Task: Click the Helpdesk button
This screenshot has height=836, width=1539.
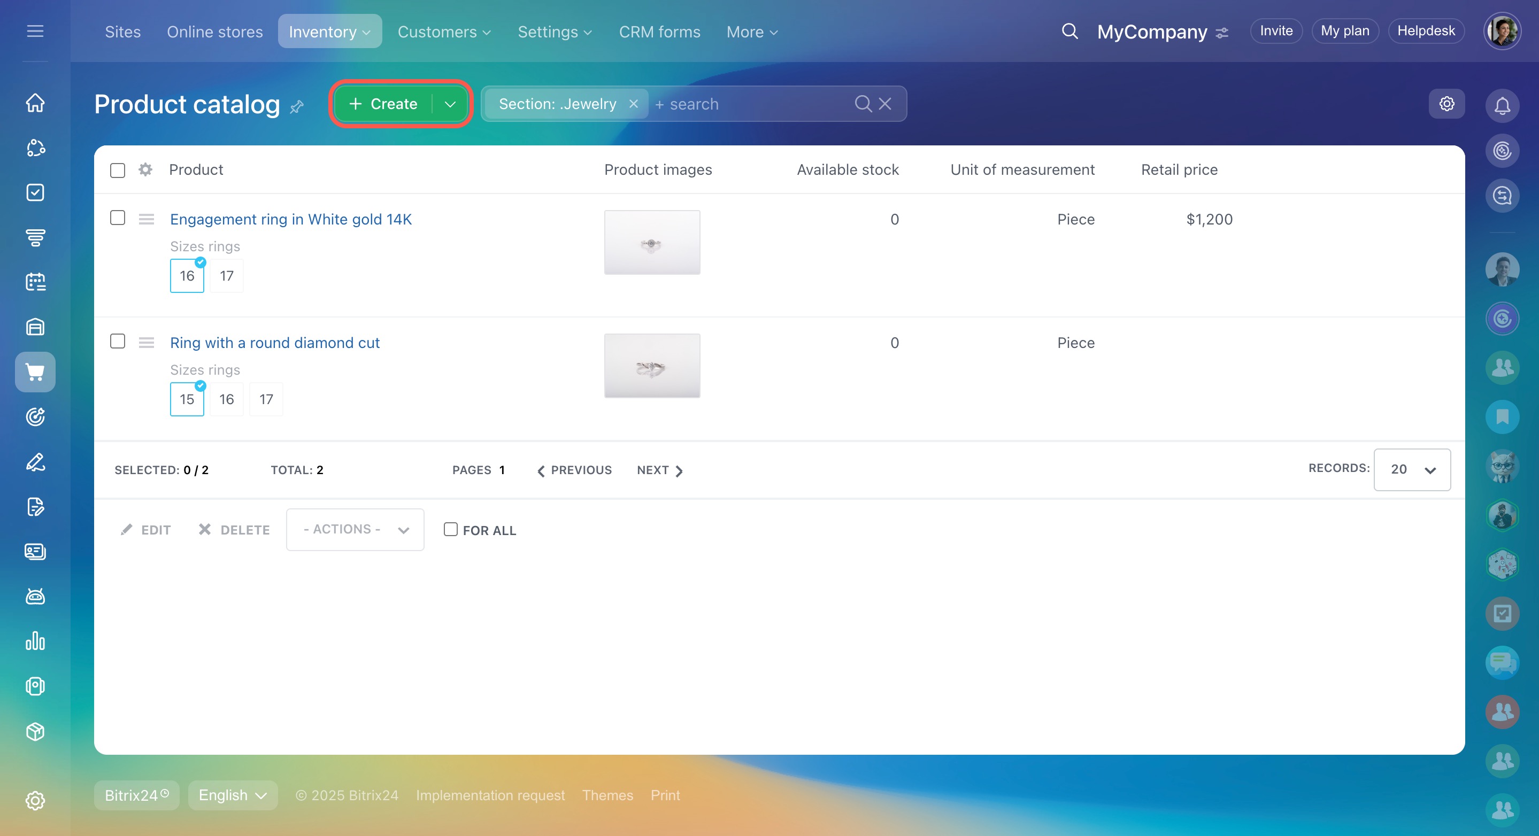Action: (1426, 31)
